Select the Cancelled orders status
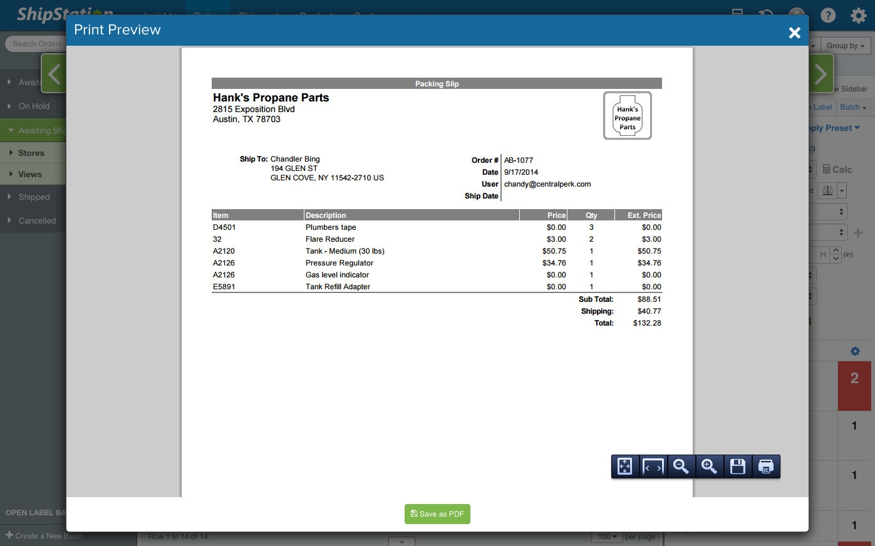Image resolution: width=875 pixels, height=546 pixels. [x=37, y=220]
